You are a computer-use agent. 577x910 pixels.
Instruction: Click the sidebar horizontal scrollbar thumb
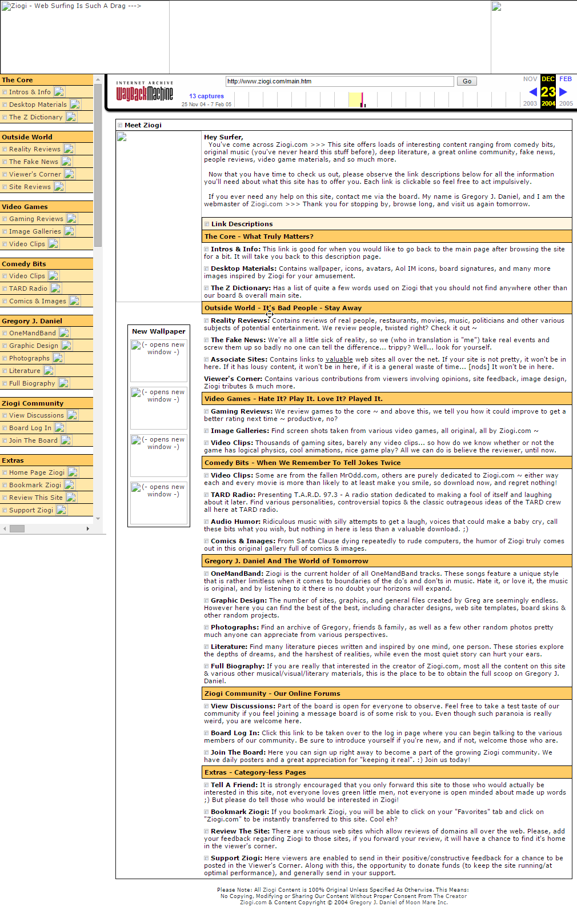click(17, 528)
